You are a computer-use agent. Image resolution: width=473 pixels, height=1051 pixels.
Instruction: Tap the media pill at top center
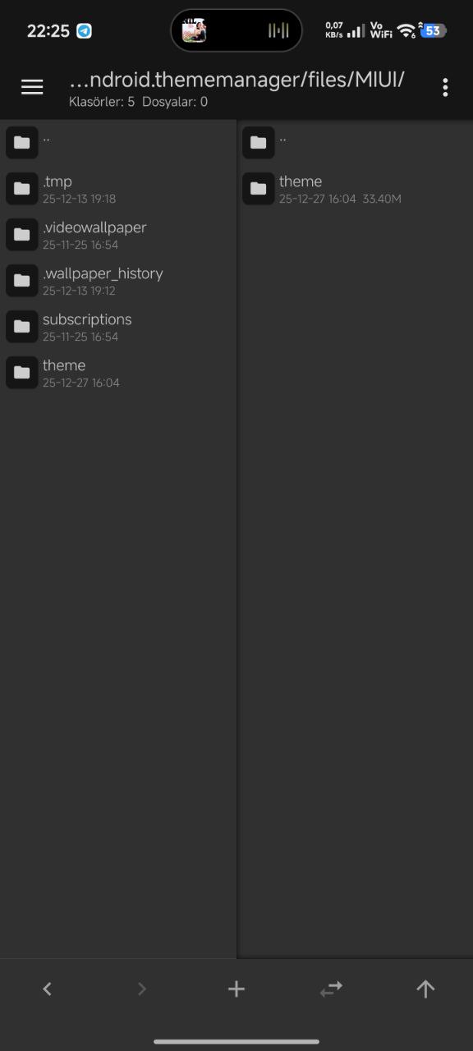click(x=236, y=31)
